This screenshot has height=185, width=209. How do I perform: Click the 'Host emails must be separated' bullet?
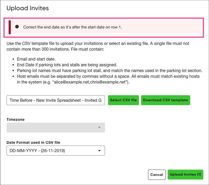[x=108, y=79]
